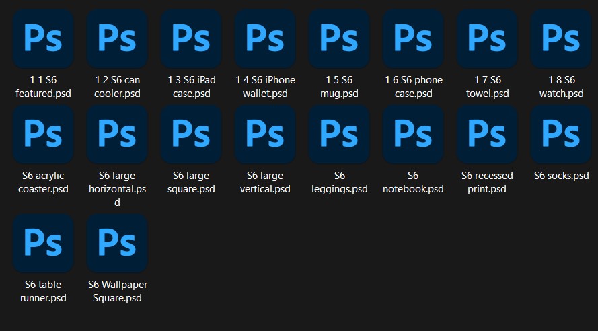Click the S6 Wallpaper Square.psd icon

click(x=117, y=243)
